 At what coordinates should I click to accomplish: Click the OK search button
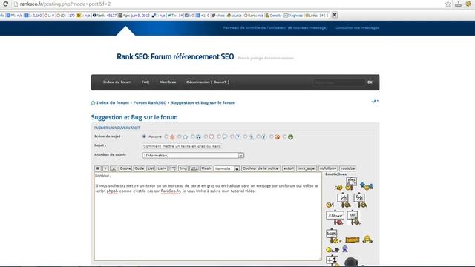point(370,82)
